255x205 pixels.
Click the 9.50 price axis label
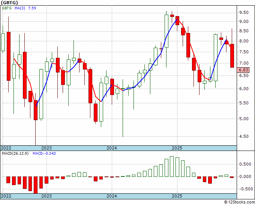pos(244,13)
